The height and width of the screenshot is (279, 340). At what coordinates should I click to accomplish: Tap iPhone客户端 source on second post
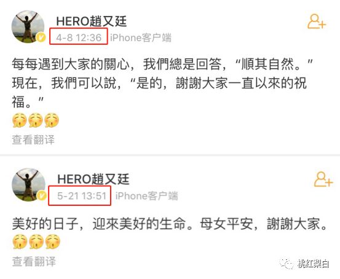pos(146,196)
